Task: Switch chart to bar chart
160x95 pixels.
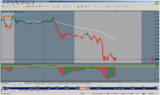Action: click(x=54, y=6)
